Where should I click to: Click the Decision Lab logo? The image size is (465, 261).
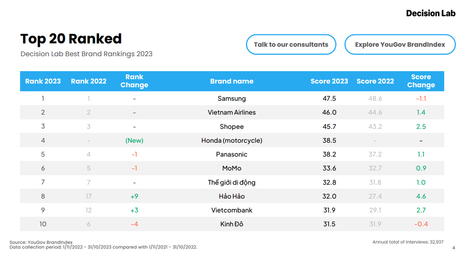click(430, 13)
